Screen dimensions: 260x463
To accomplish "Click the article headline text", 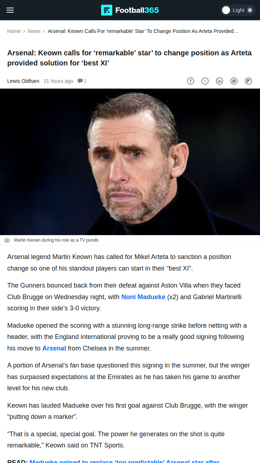I will tap(129, 58).
